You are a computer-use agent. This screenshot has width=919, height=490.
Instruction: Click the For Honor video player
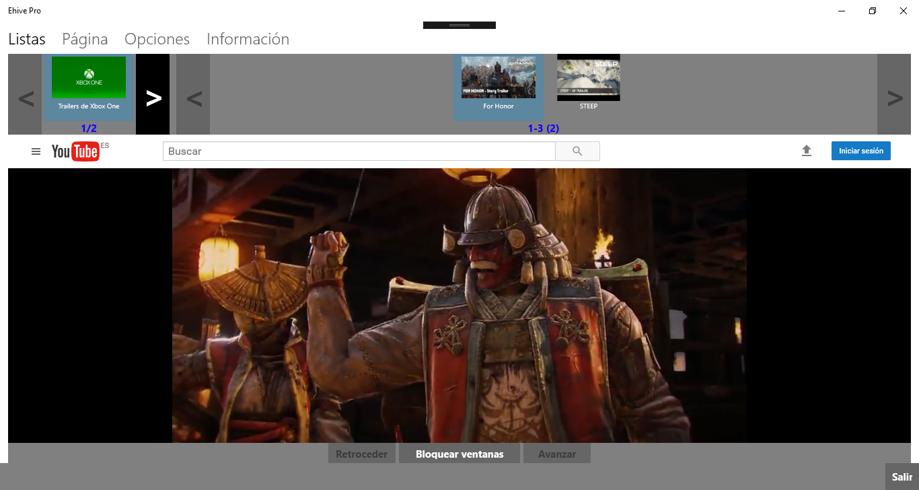(x=459, y=306)
